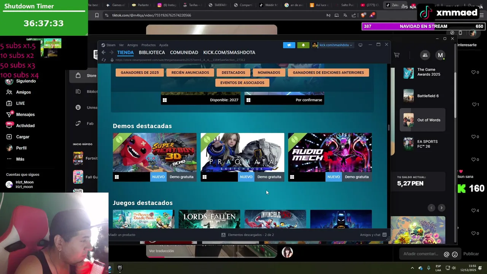Image resolution: width=487 pixels, height=274 pixels.
Task: Click Epic carousel next arrow
Action: pyautogui.click(x=441, y=208)
